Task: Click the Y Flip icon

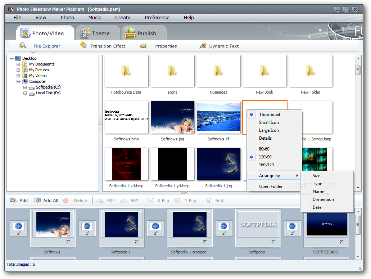Action: click(x=177, y=201)
